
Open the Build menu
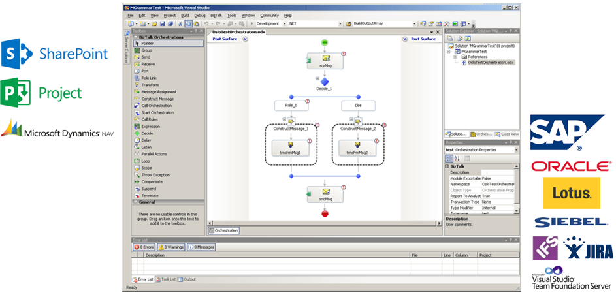(x=186, y=15)
